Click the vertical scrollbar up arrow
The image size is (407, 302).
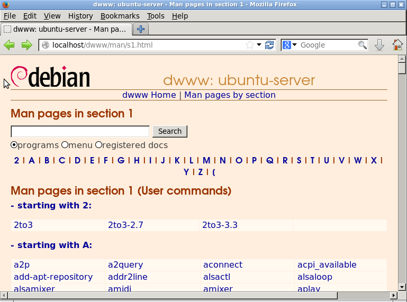pos(402,59)
